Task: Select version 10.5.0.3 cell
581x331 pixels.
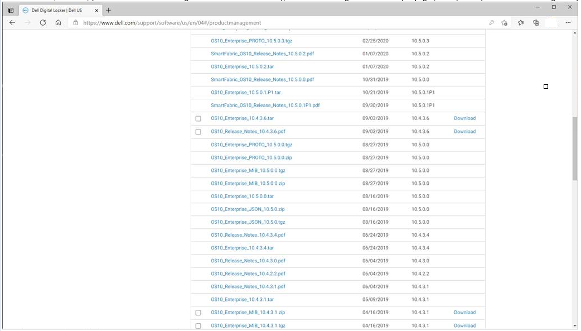Action: pos(420,41)
